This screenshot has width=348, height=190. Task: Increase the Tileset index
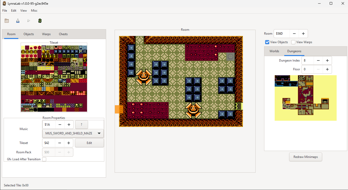69,143
